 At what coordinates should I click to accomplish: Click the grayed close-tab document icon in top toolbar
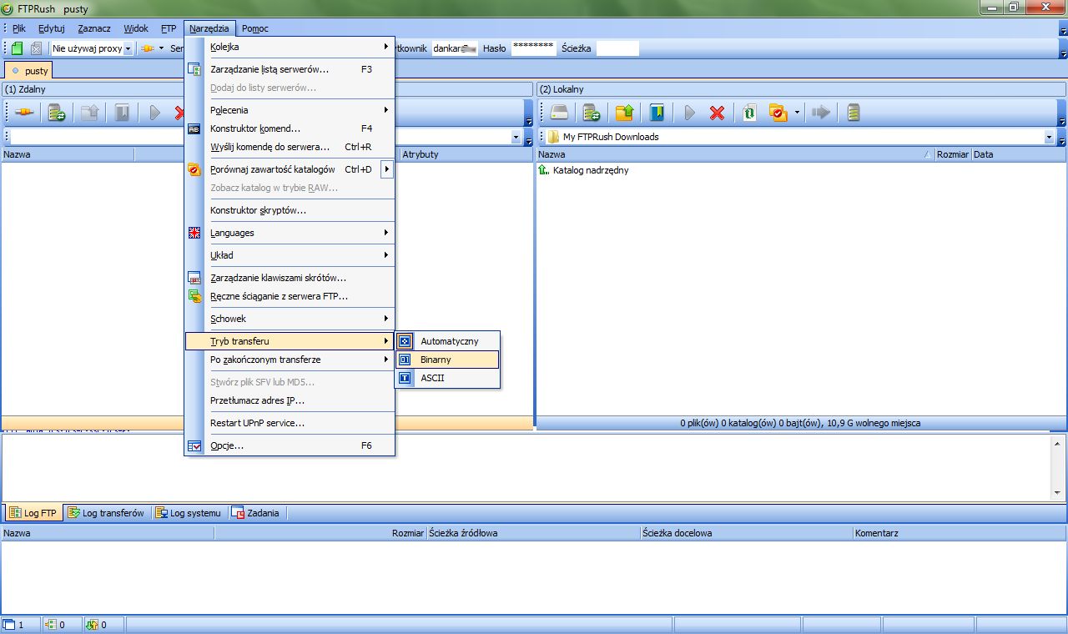(36, 48)
